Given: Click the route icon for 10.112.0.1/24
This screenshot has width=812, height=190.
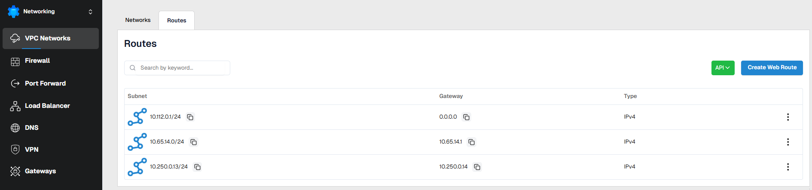Looking at the screenshot, I should [137, 117].
